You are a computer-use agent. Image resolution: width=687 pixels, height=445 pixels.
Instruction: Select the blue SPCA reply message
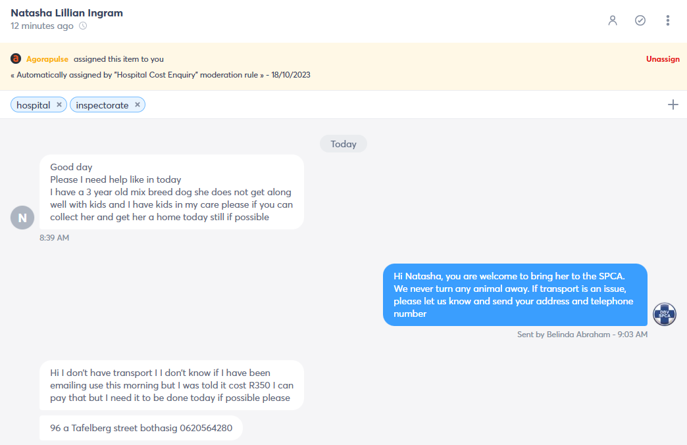click(515, 295)
